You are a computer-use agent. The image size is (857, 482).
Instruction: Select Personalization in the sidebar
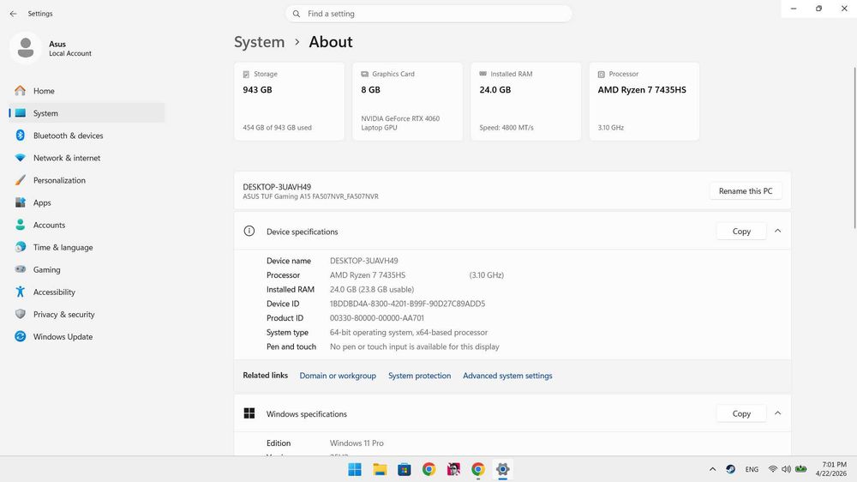click(87, 181)
